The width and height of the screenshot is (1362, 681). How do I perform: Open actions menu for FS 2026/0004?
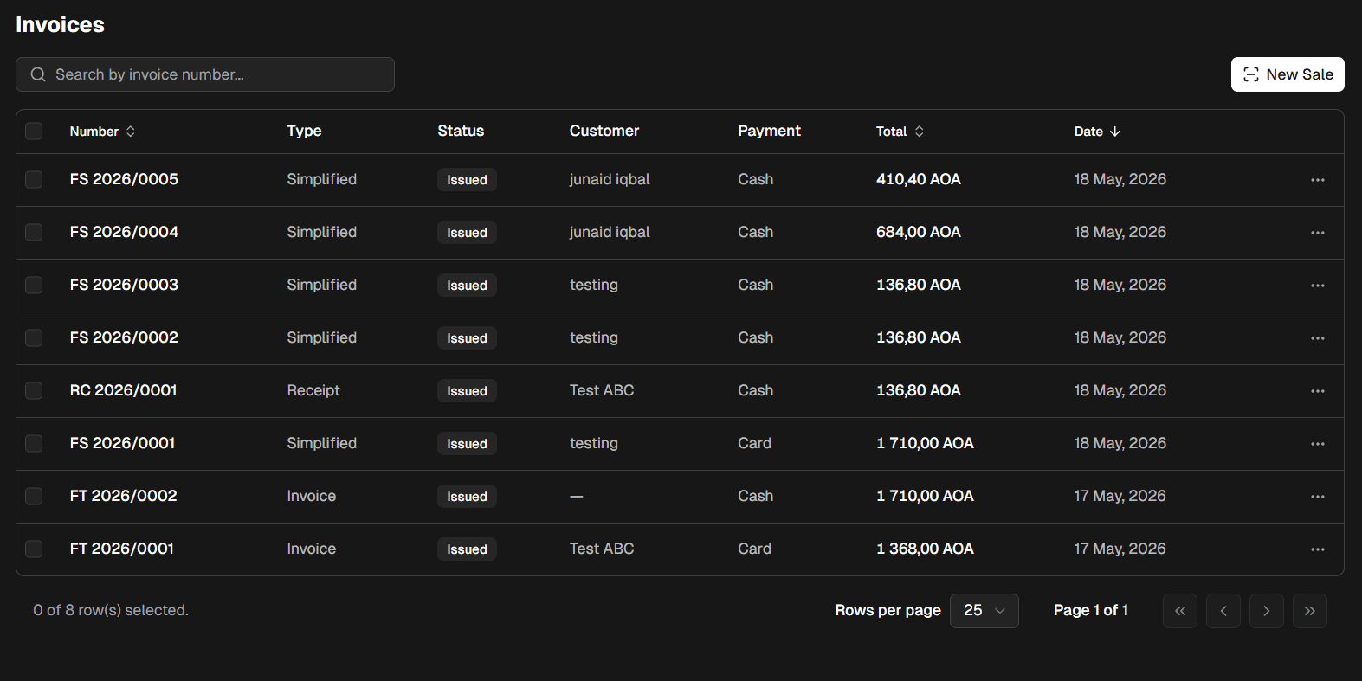point(1318,233)
